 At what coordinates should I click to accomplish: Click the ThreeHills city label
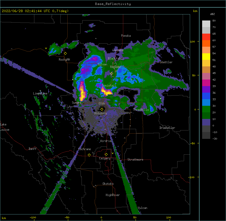pos(141,110)
